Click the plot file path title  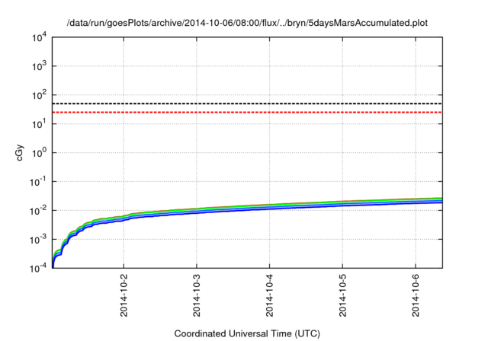tap(247, 23)
